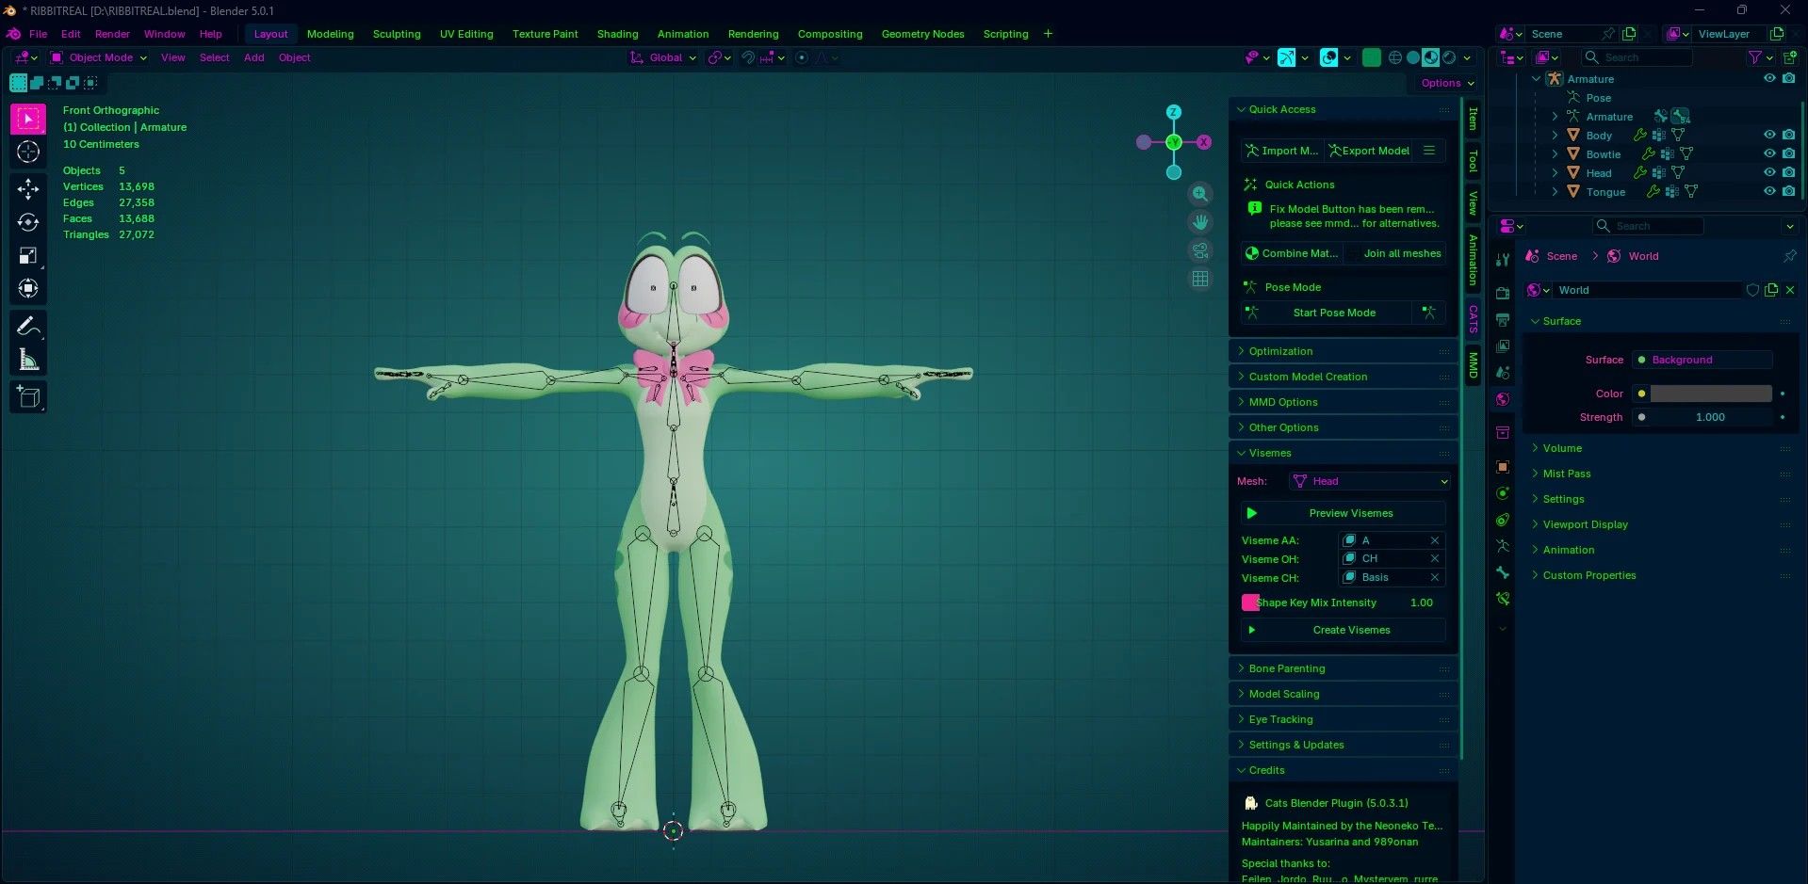Click the zoom magnifier viewport icon
The width and height of the screenshot is (1808, 884).
[x=1199, y=194]
